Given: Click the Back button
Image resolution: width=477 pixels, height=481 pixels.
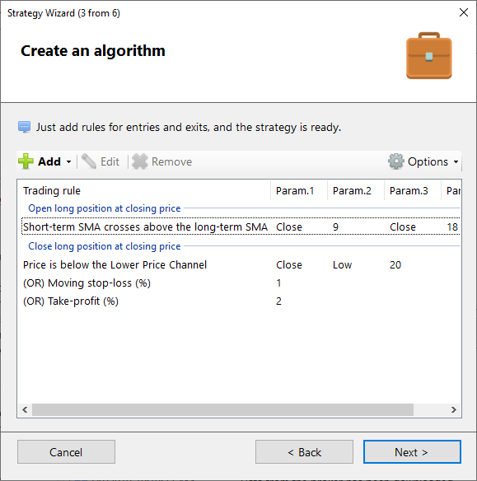Looking at the screenshot, I should tap(304, 452).
